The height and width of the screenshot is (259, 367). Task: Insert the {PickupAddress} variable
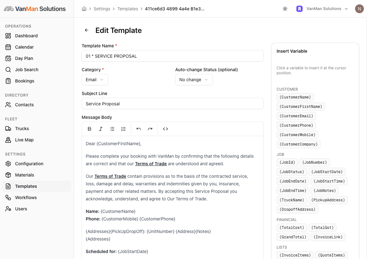(x=328, y=200)
